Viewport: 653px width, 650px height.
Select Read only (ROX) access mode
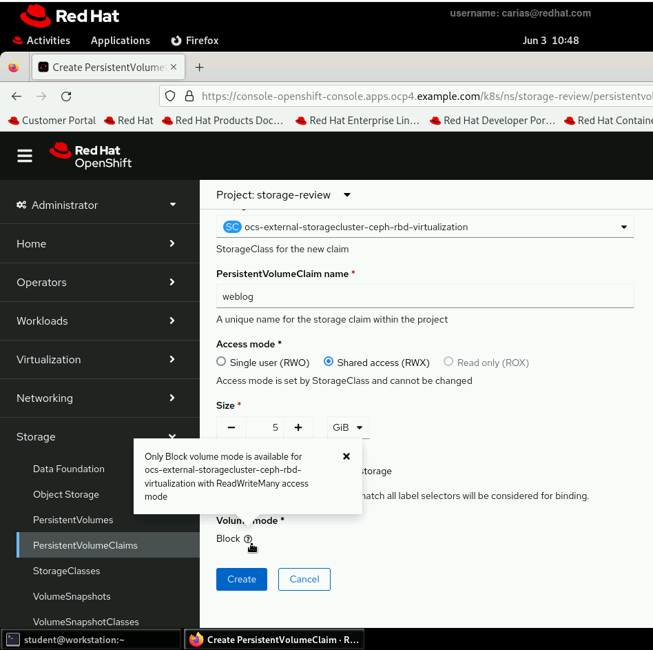pos(448,362)
